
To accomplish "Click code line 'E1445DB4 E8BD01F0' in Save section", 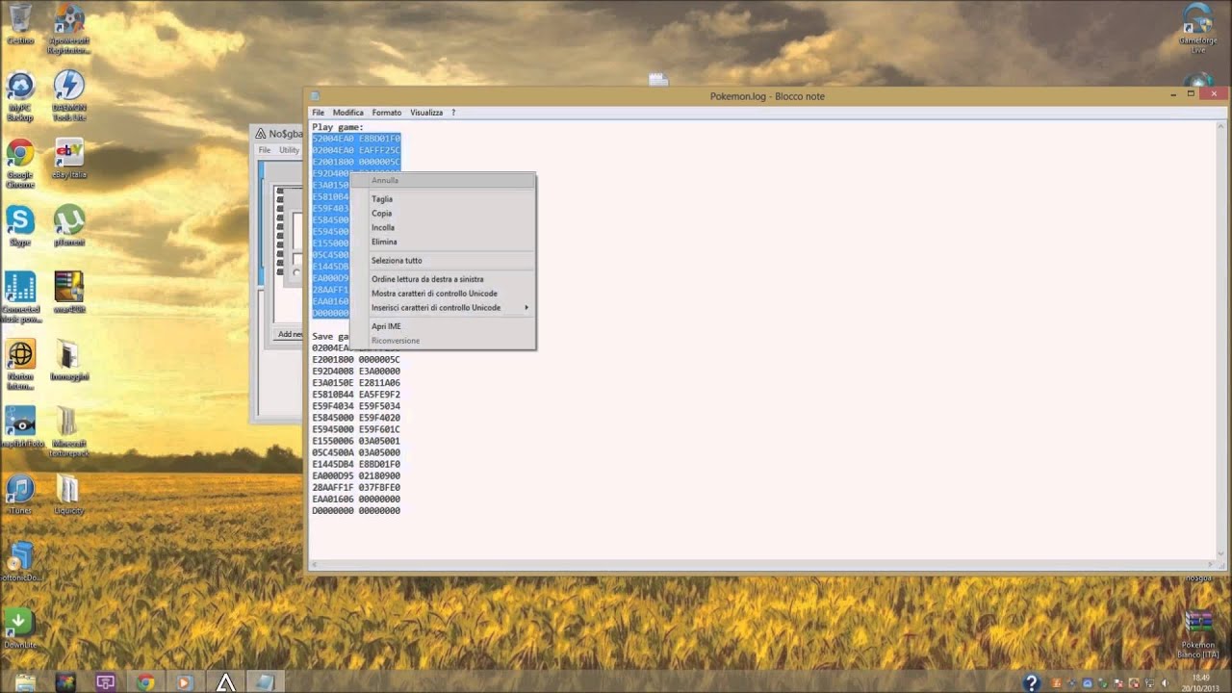I will (356, 465).
